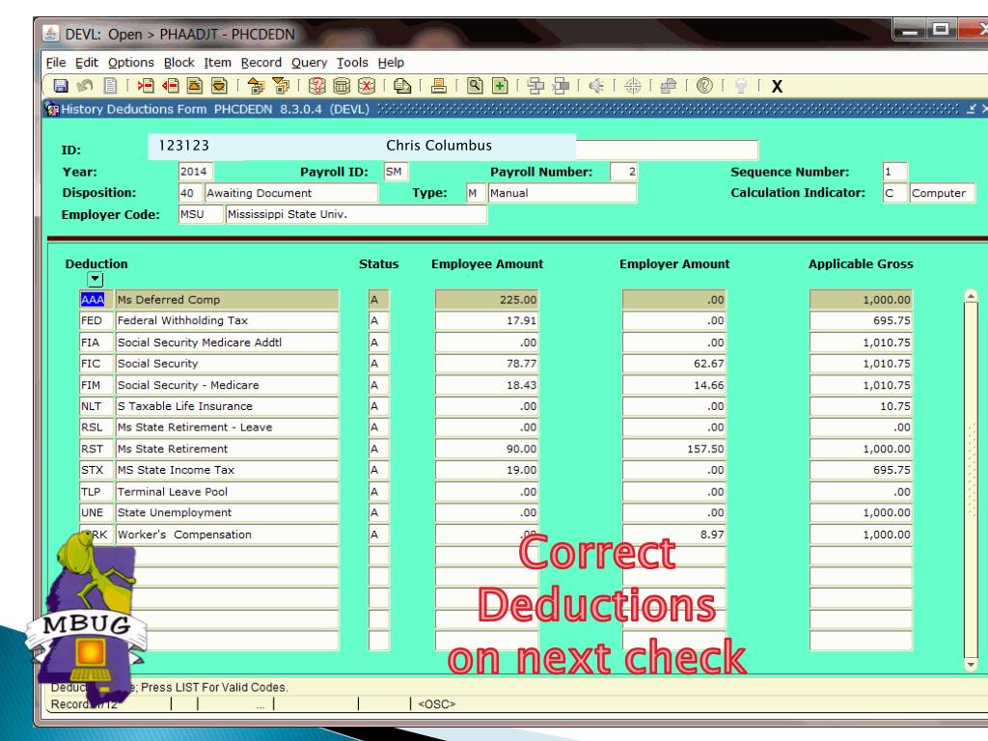Open the Help menu
Screen dimensions: 988x741
pos(391,63)
